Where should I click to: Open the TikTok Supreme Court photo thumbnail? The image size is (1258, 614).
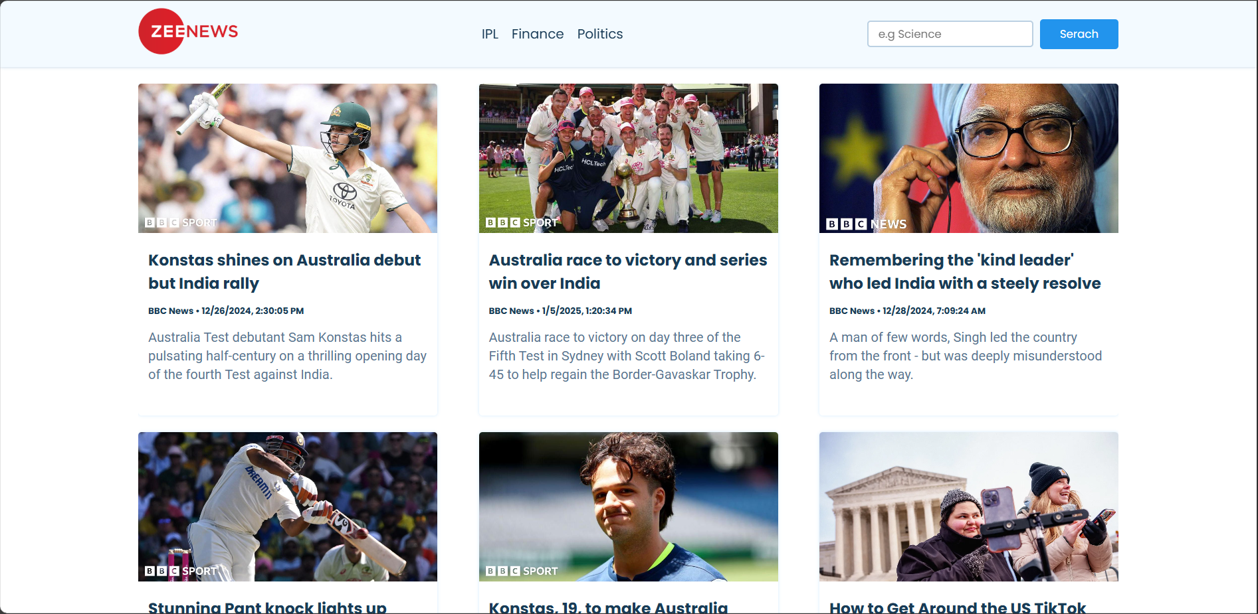point(969,506)
